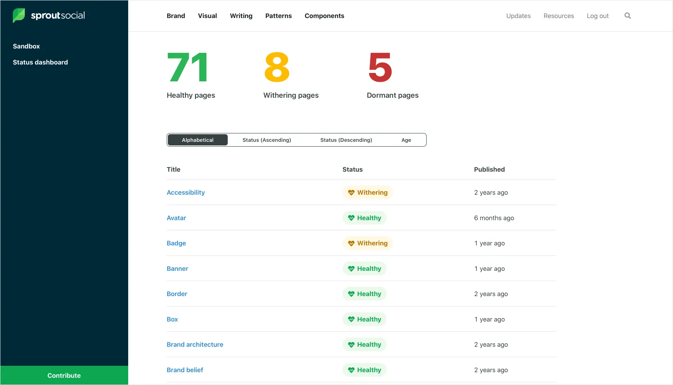Click the heart icon on Accessibility's Withering badge
This screenshot has height=385, width=673.
351,192
